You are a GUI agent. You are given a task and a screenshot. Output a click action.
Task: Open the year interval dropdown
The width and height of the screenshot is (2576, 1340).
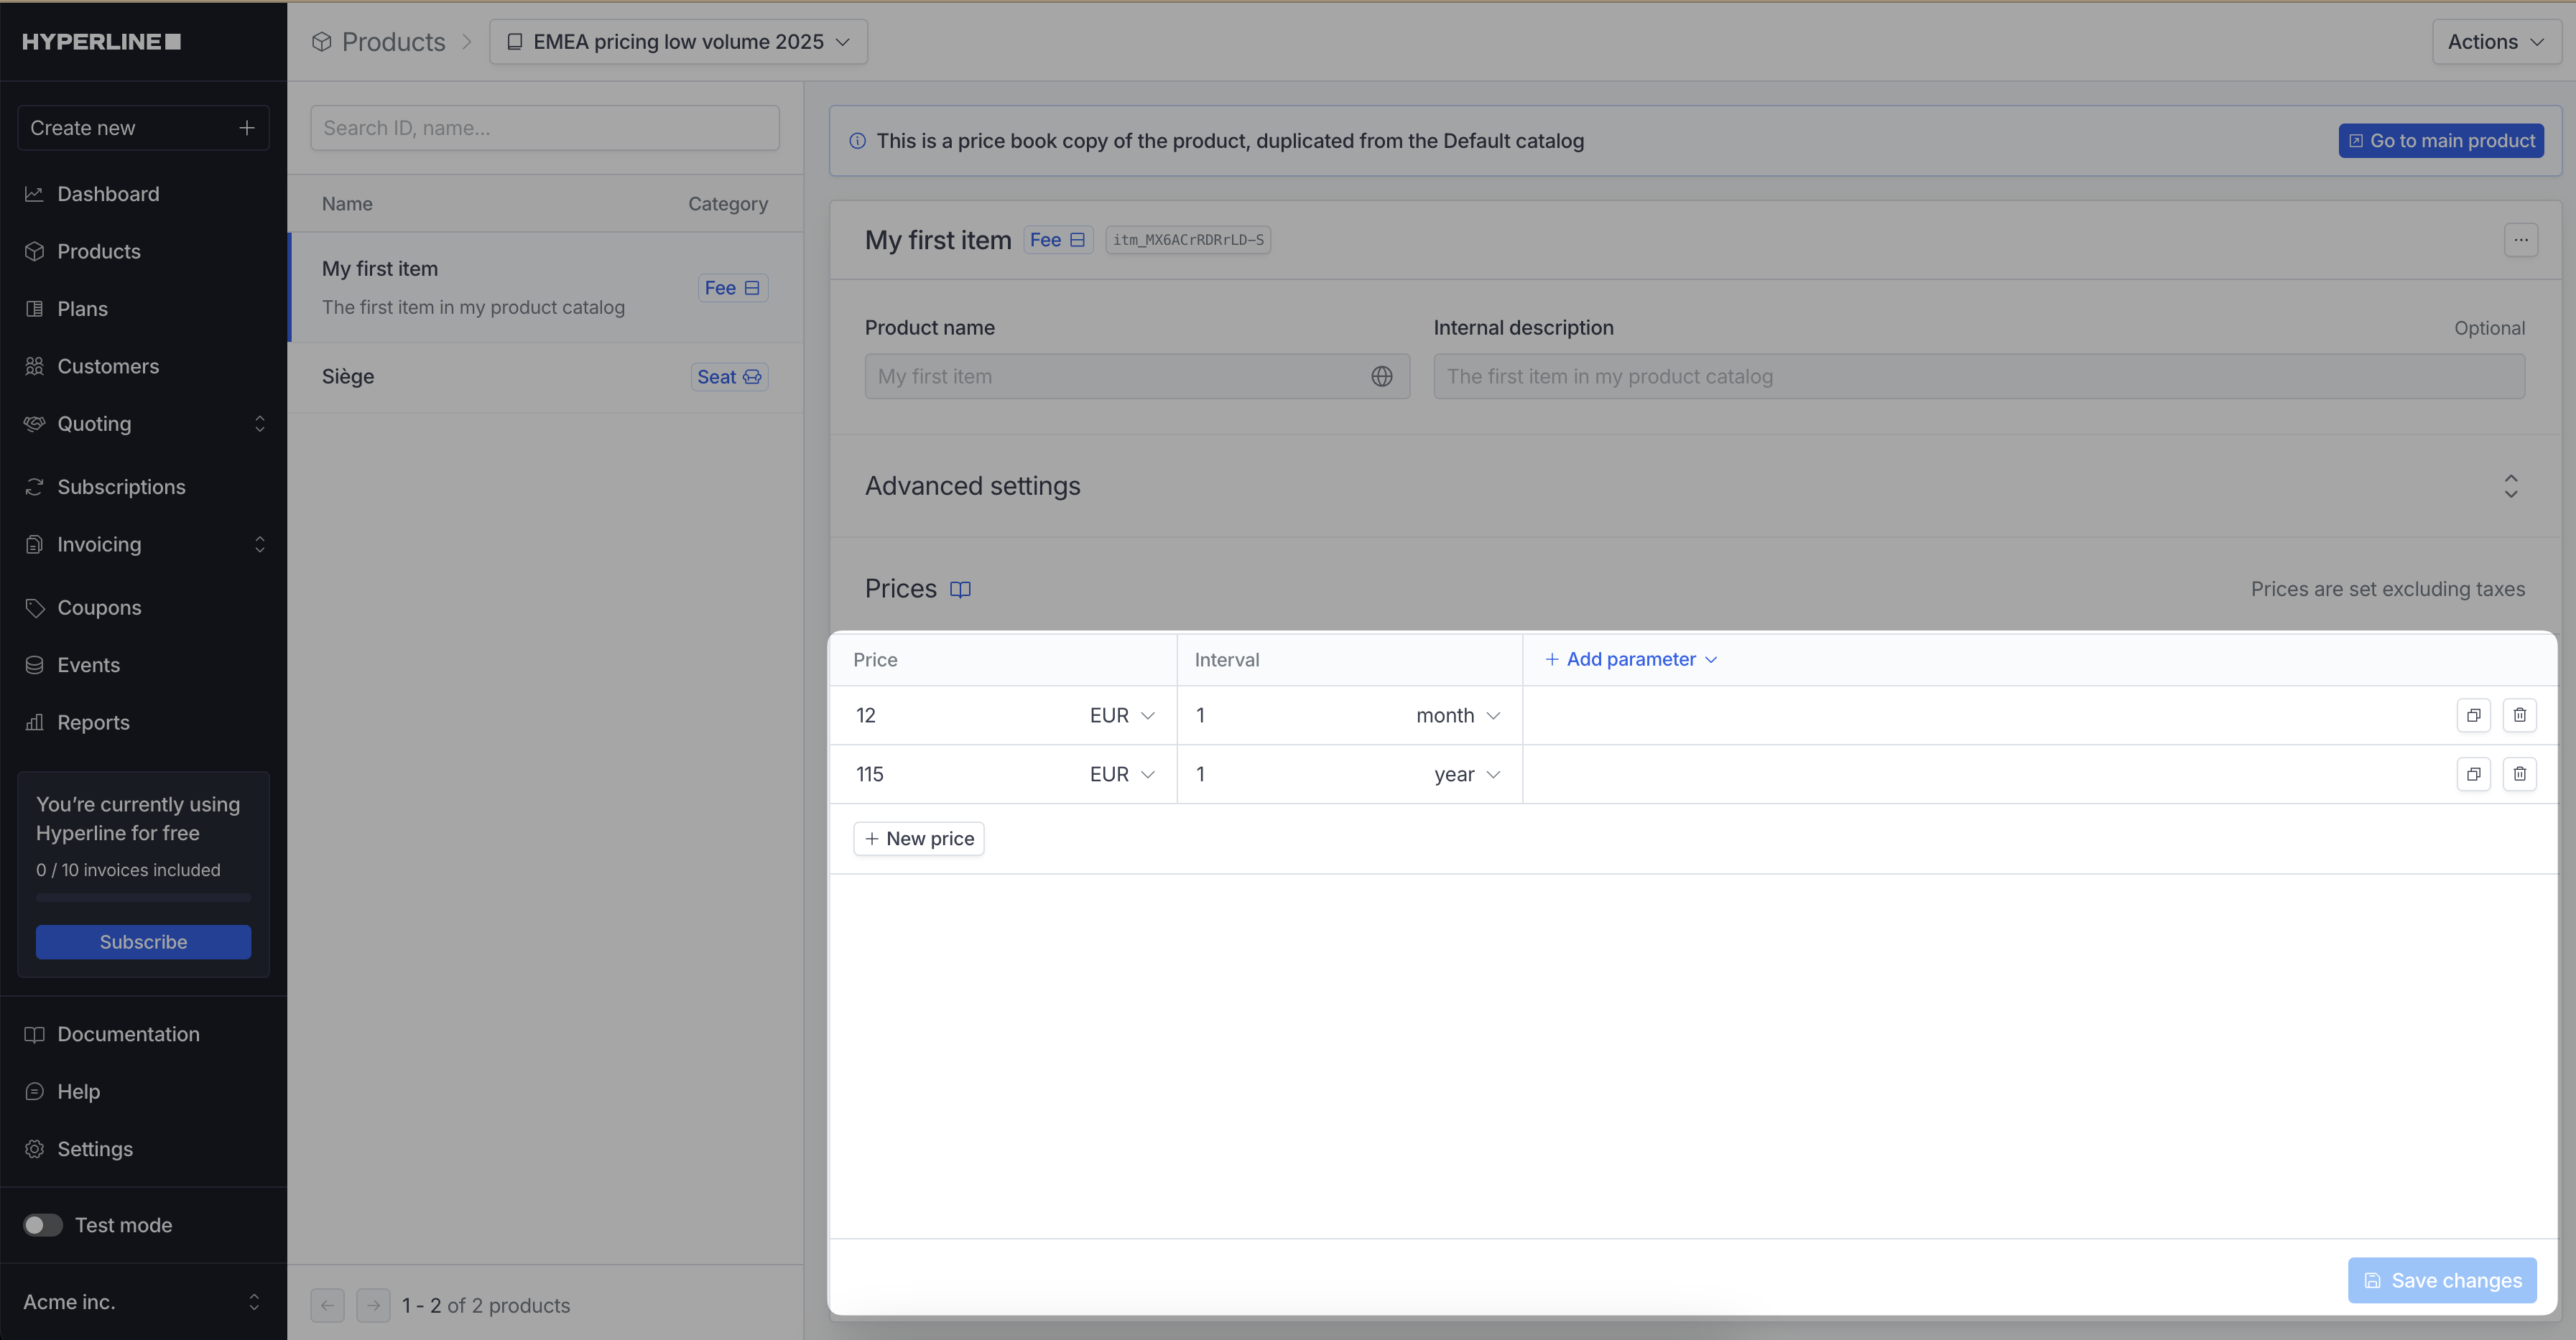point(1467,774)
